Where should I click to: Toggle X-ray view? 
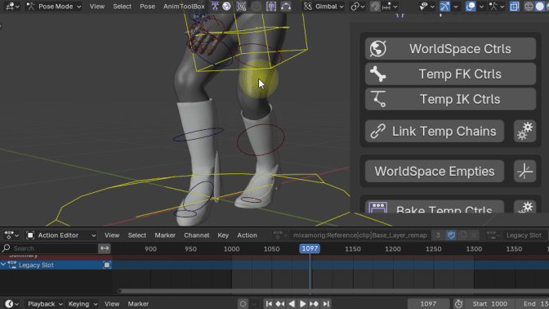515,7
